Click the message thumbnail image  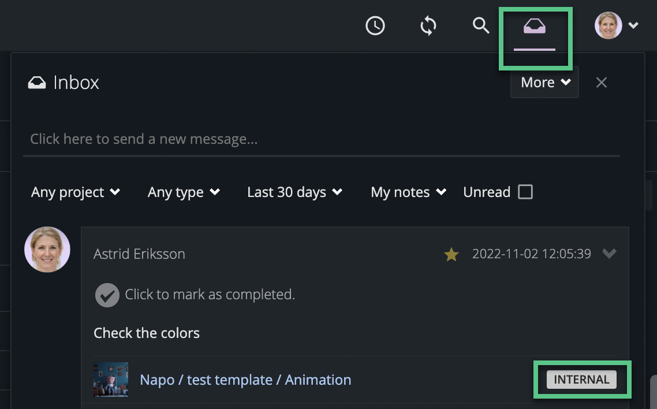coord(111,380)
